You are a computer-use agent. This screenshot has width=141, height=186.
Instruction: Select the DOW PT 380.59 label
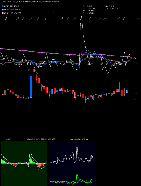pyautogui.click(x=12, y=13)
